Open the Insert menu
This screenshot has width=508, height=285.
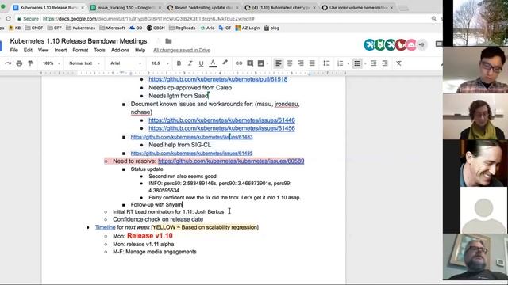pyautogui.click(x=60, y=50)
